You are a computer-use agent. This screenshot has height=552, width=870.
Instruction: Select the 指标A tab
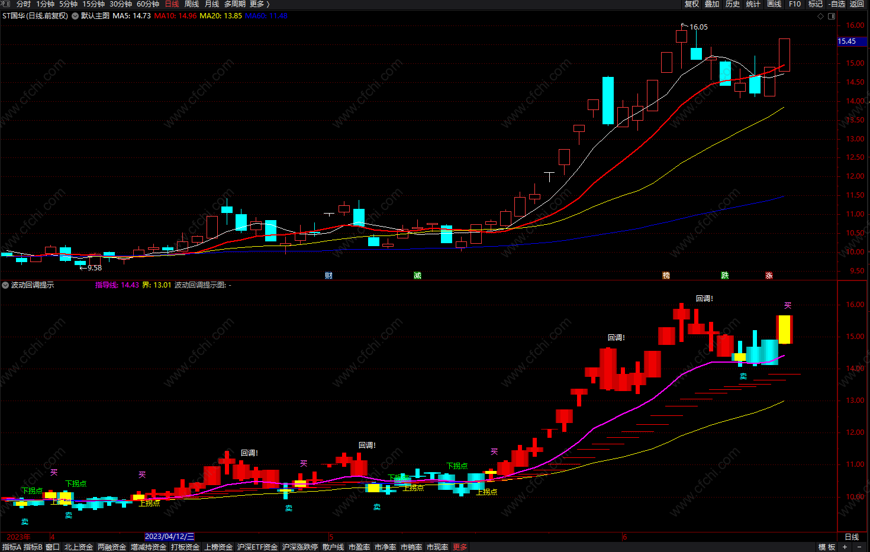pos(11,547)
